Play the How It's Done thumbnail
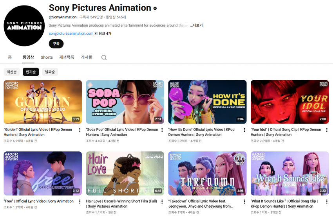The height and width of the screenshot is (219, 333). coord(208,102)
